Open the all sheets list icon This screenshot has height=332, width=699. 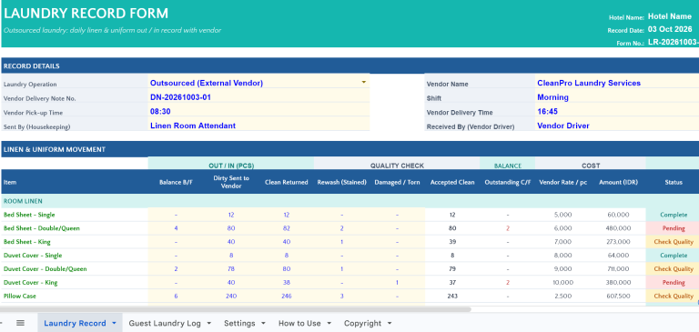tap(20, 323)
